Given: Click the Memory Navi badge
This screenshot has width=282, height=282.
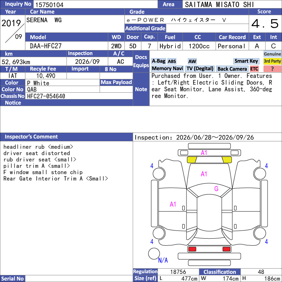Looking at the screenshot, I should pyautogui.click(x=167, y=69).
